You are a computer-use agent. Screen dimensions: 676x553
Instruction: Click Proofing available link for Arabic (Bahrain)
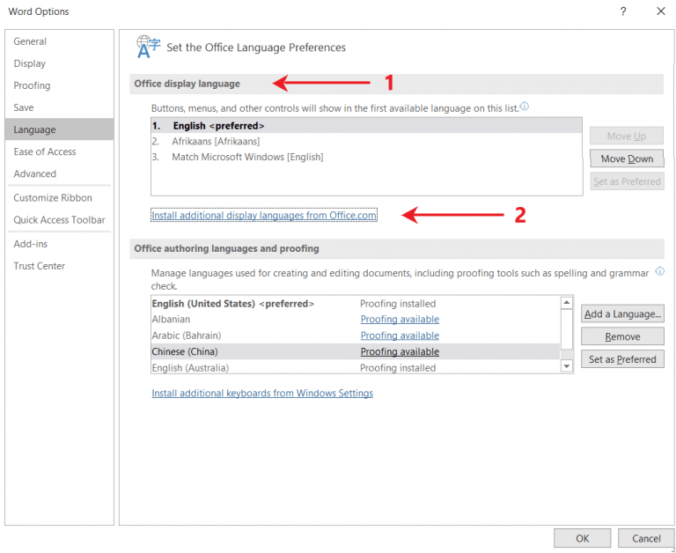[400, 335]
